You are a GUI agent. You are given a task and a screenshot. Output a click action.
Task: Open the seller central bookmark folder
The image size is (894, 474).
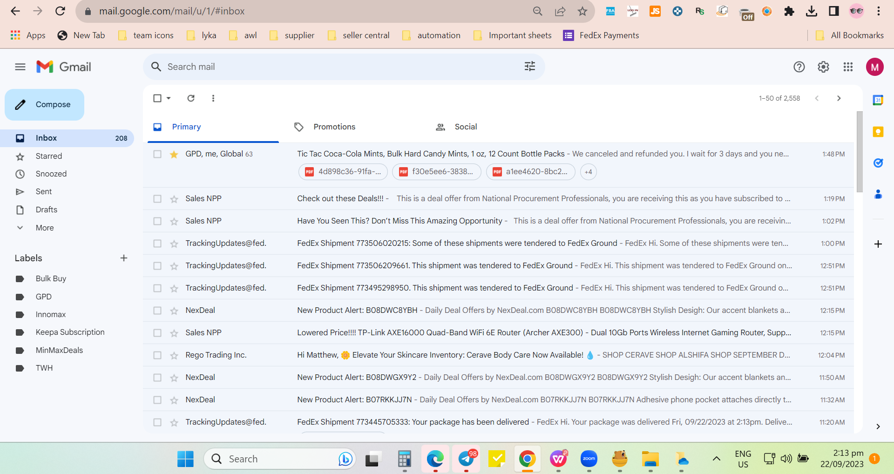tap(359, 35)
